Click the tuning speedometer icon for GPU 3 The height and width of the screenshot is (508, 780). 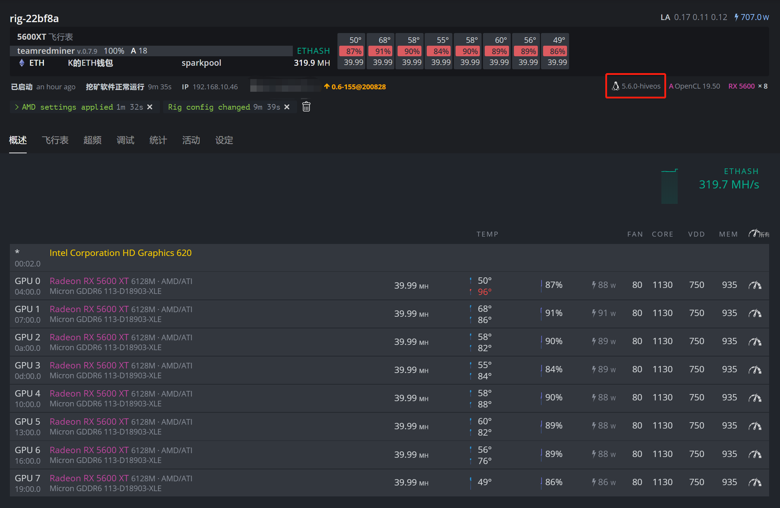[755, 369]
